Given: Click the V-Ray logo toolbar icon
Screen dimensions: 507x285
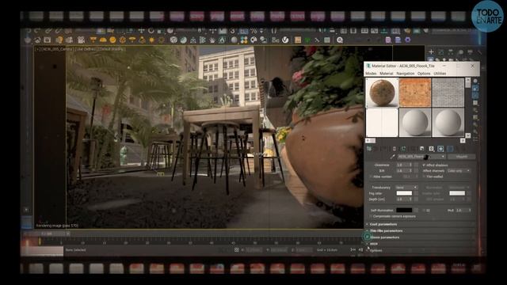Looking at the screenshot, I should click(285, 40).
